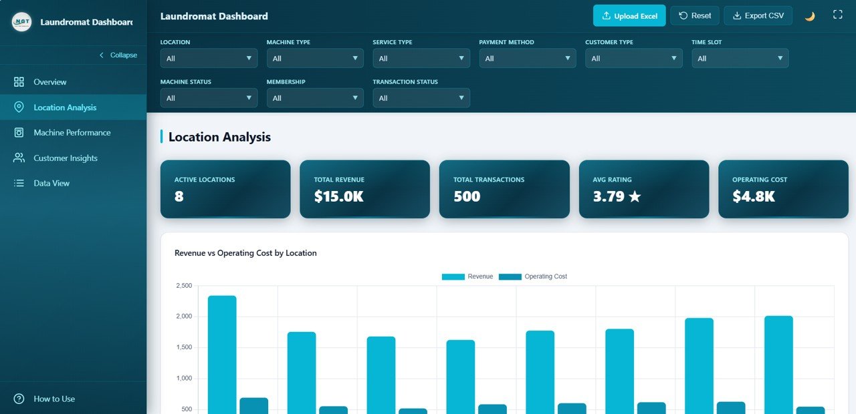Viewport: 856px width, 414px height.
Task: Switch to the Location Analysis section
Action: [65, 107]
